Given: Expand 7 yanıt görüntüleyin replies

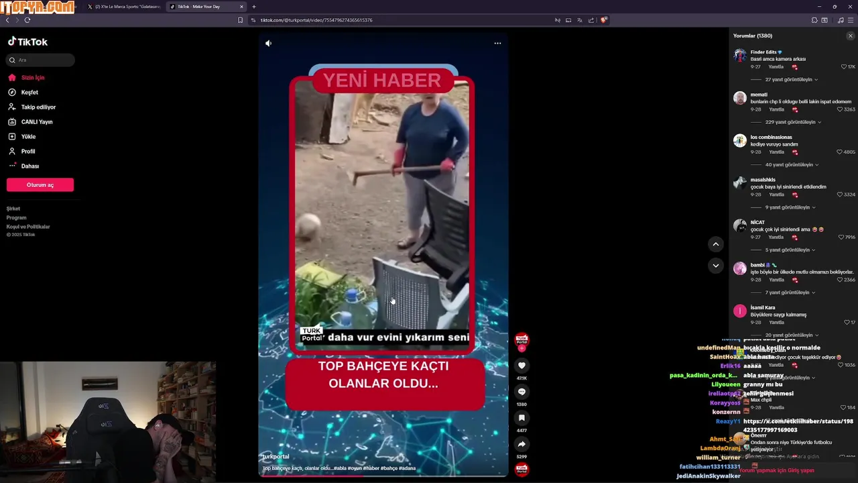Looking at the screenshot, I should pyautogui.click(x=790, y=292).
